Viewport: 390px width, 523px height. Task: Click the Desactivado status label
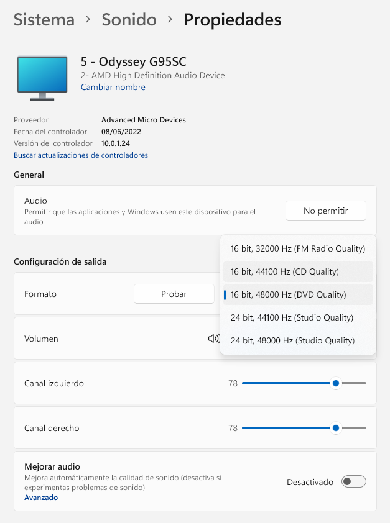310,482
